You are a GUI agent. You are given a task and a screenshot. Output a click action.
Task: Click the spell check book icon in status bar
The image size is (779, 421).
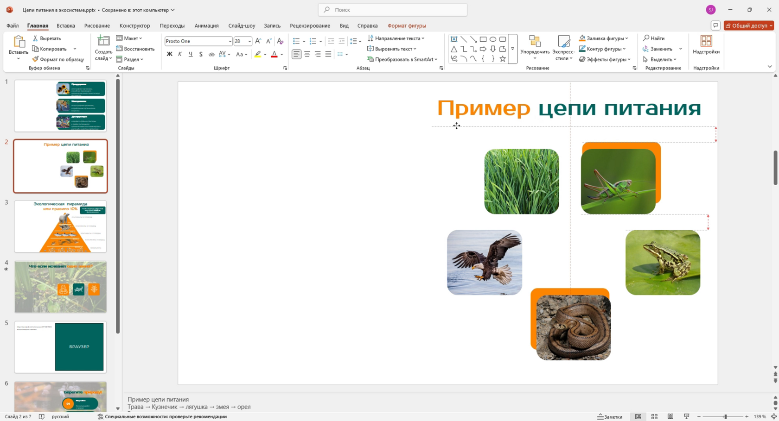click(42, 416)
